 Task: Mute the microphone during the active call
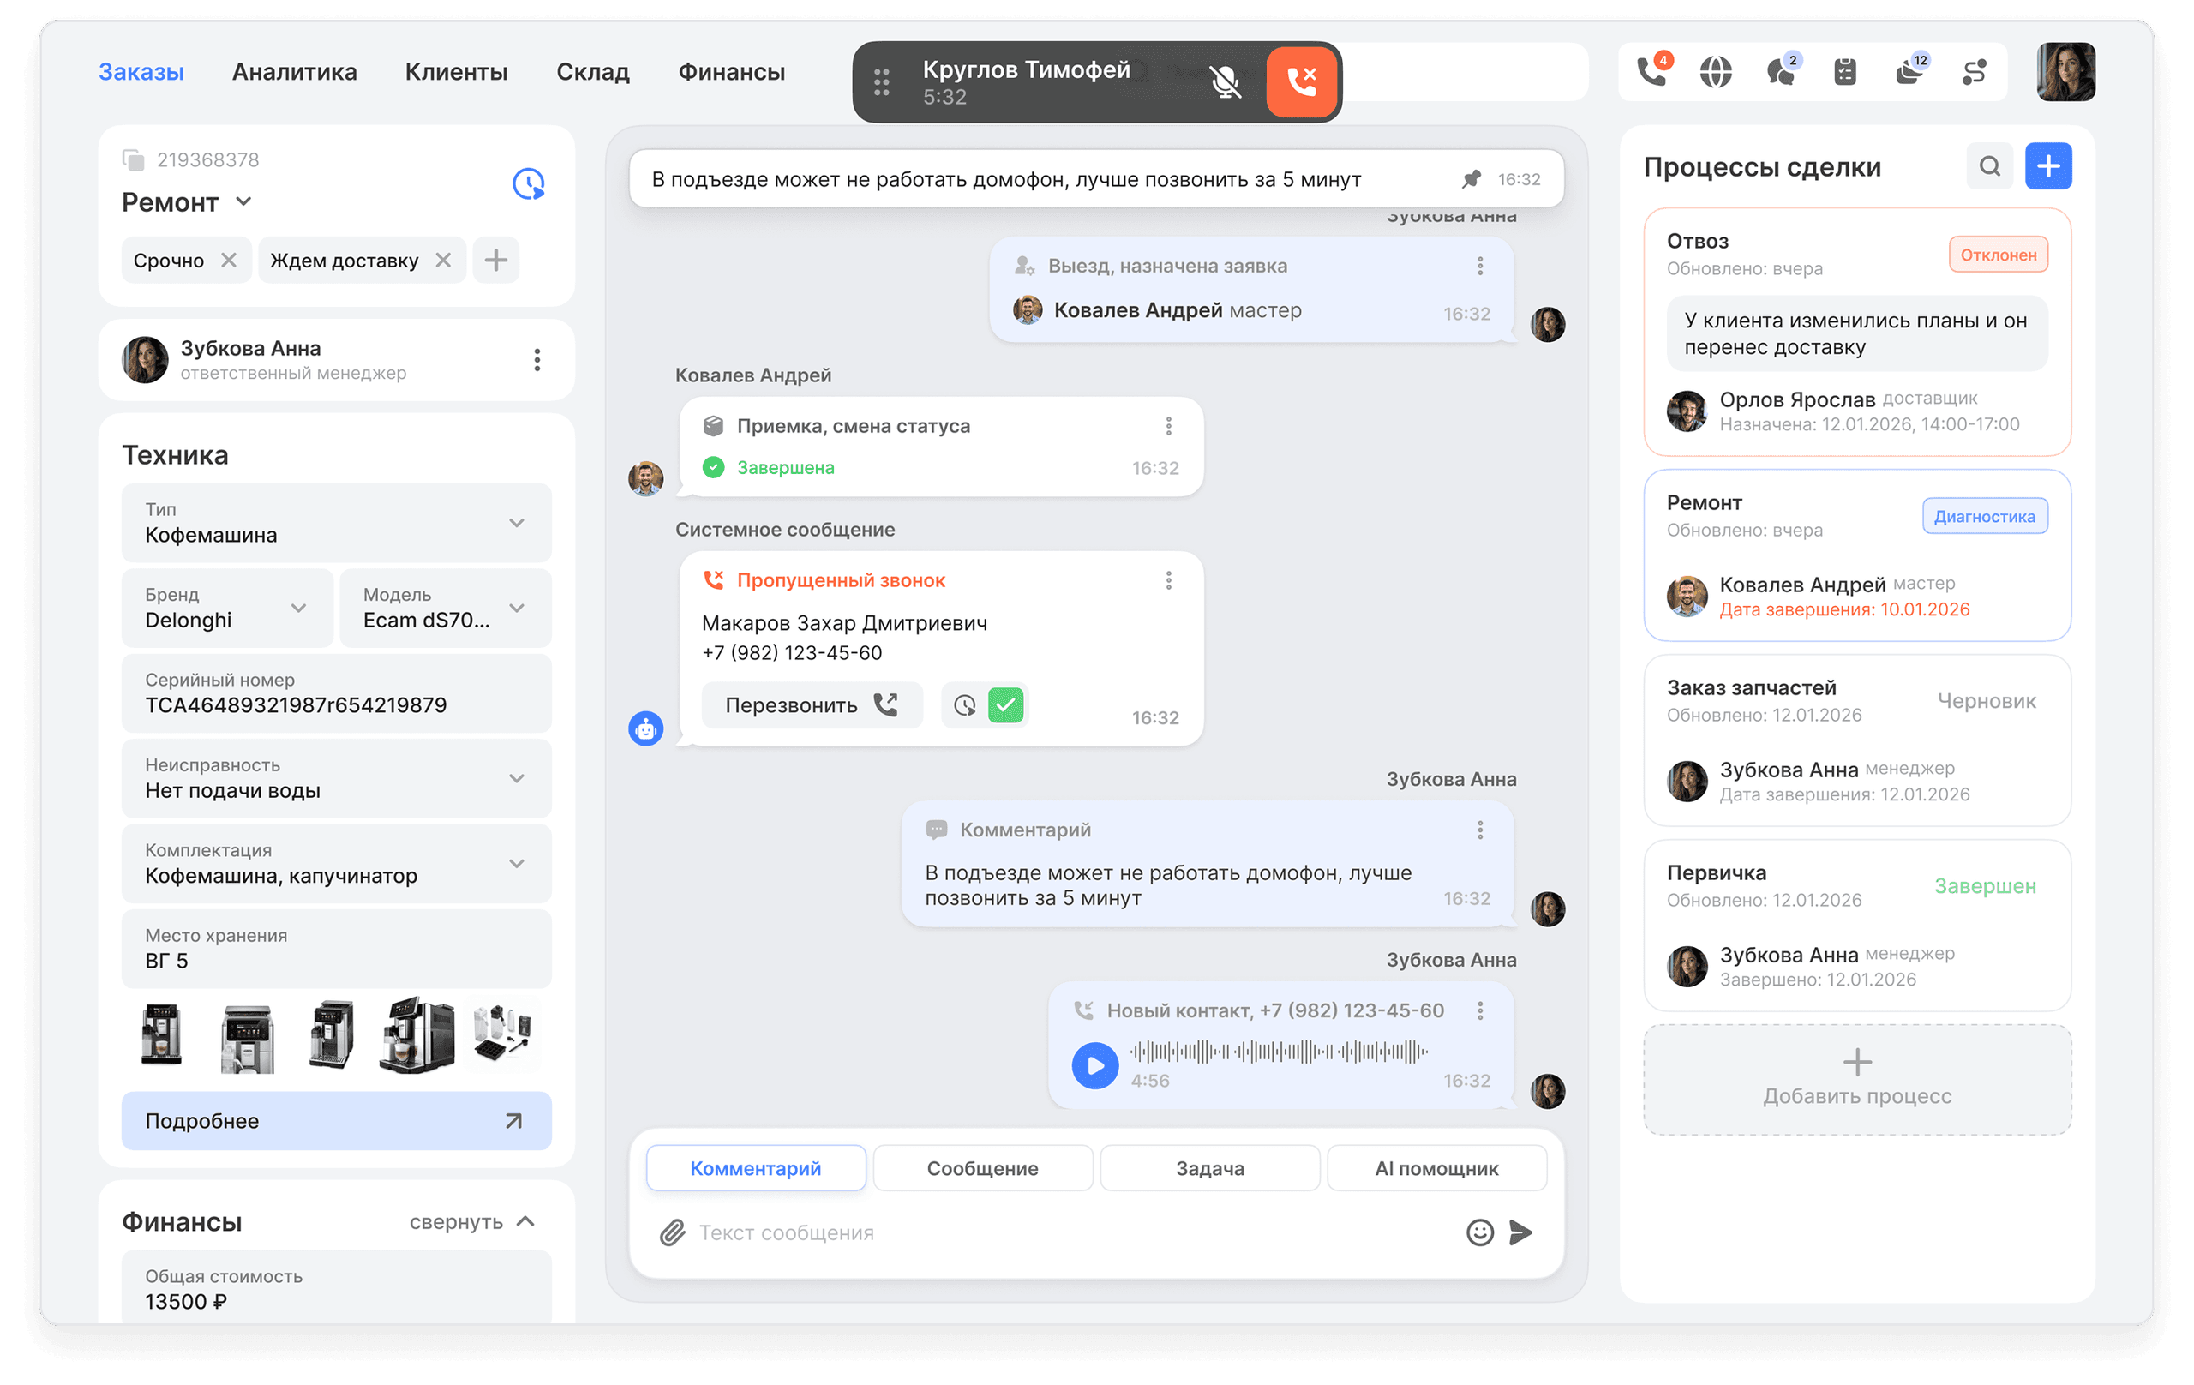(x=1226, y=81)
